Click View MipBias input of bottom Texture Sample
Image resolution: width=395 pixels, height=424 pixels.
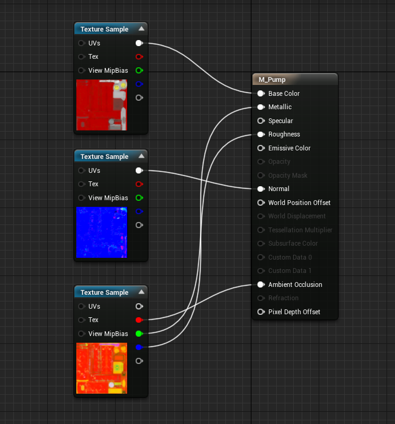[x=82, y=334]
